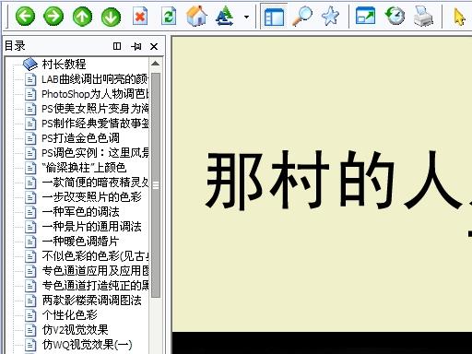This screenshot has width=472, height=354.
Task: Click the scroll up arrow in contents tree
Action: 156,64
